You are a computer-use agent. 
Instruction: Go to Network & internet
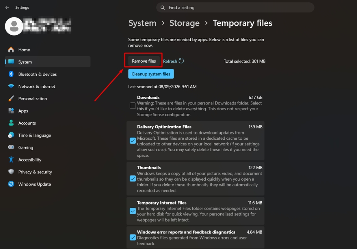47,86
